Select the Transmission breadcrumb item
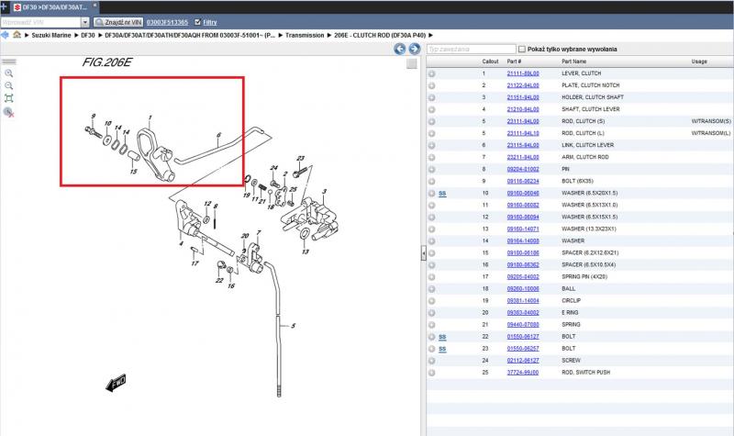 tap(305, 35)
